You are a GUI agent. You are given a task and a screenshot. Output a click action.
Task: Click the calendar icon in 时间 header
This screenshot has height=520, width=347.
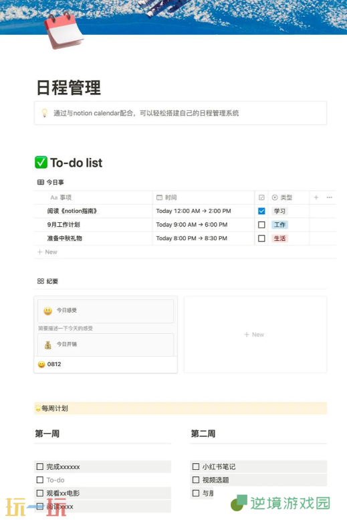pos(159,197)
